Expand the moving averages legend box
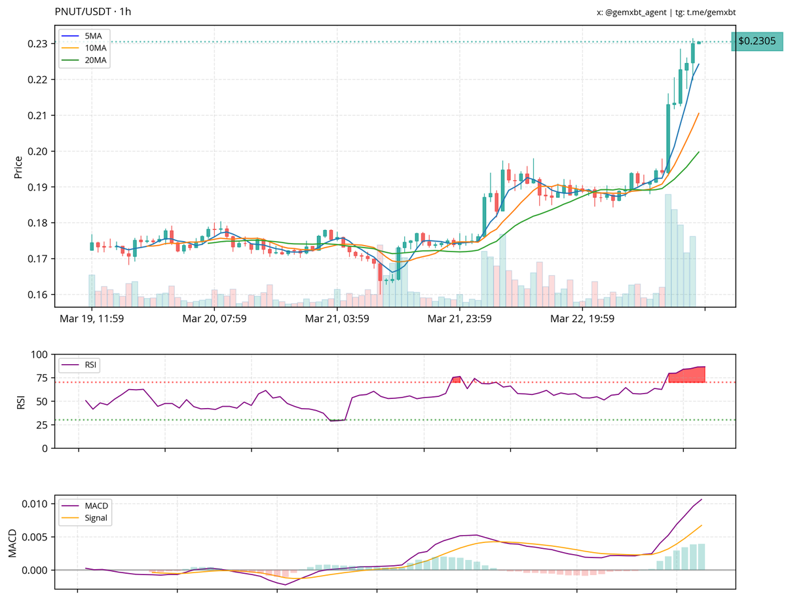The width and height of the screenshot is (786, 600). point(86,47)
